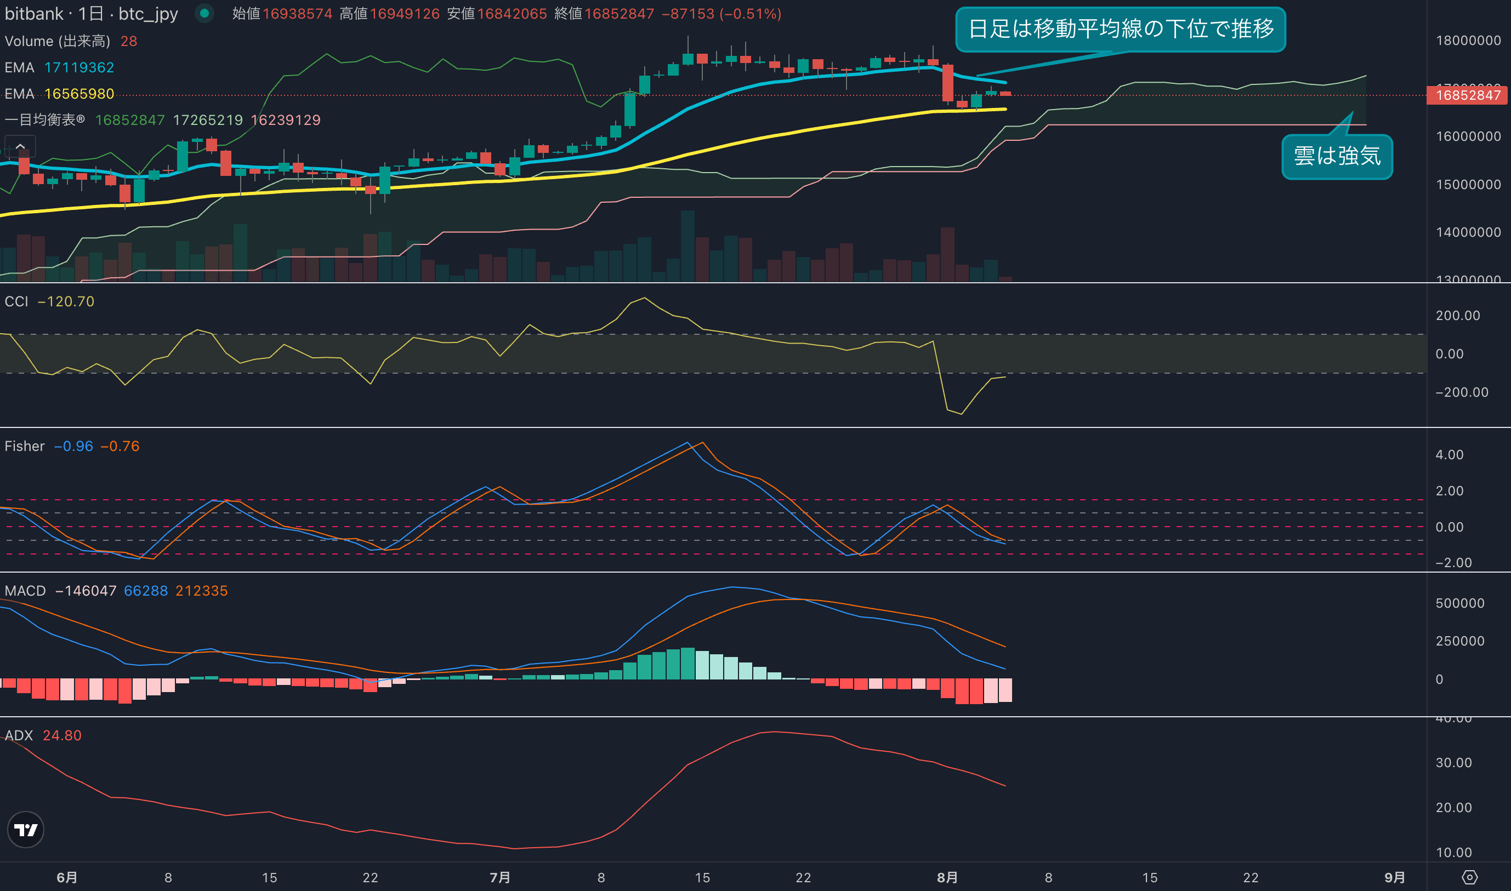Select the 日足は移動平均線の下位で推移 callout
1511x891 pixels.
1120,29
